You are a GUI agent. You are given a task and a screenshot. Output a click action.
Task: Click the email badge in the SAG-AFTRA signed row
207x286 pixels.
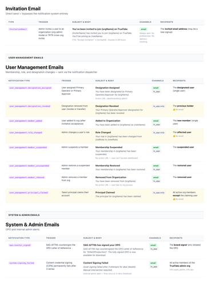pyautogui.click(x=153, y=245)
